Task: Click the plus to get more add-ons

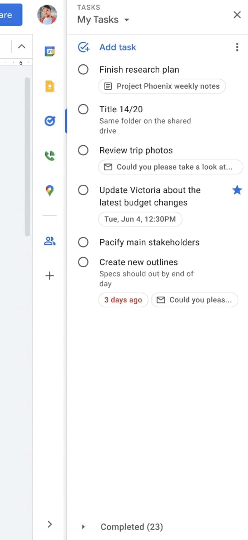Action: (x=50, y=276)
